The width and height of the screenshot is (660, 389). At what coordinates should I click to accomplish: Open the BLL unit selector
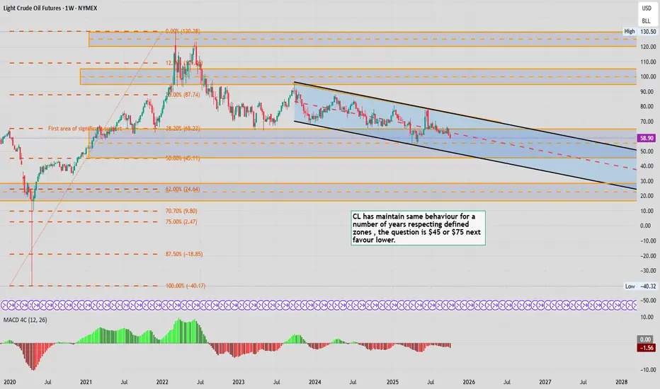[646, 21]
